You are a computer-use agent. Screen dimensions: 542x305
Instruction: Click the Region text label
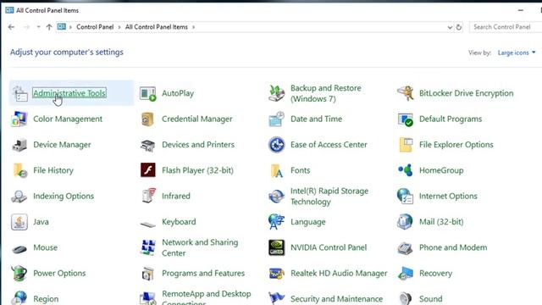(x=46, y=299)
